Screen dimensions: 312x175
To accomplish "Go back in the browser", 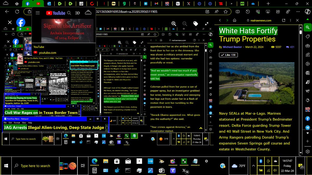I will pyautogui.click(x=7, y=12).
